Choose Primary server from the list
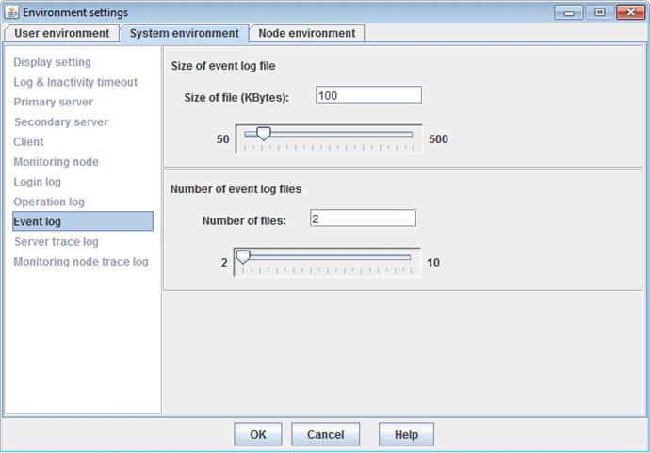Viewport: 650px width, 453px height. point(53,102)
